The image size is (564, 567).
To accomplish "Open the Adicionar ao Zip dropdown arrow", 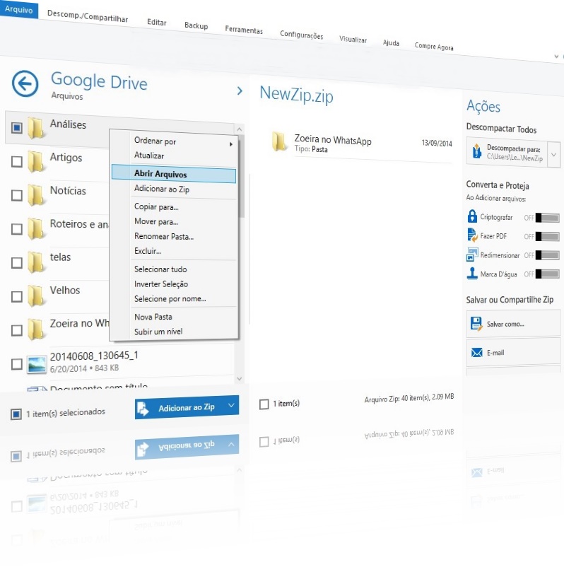I will tap(231, 405).
